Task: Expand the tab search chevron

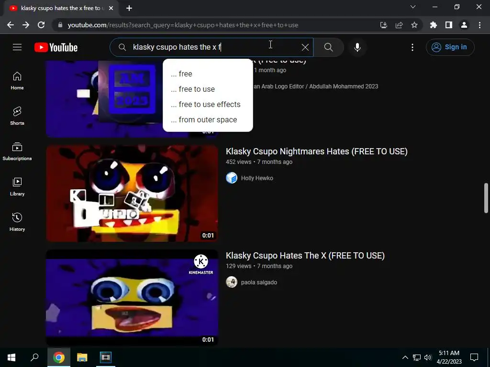Action: click(413, 7)
